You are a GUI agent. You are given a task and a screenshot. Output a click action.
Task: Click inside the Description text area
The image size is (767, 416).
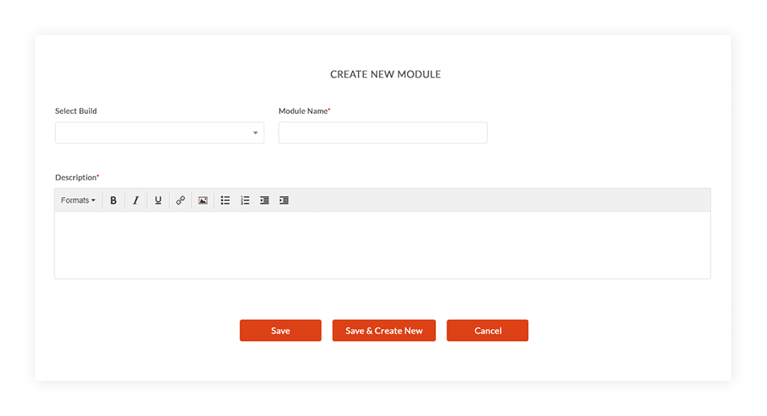click(382, 244)
